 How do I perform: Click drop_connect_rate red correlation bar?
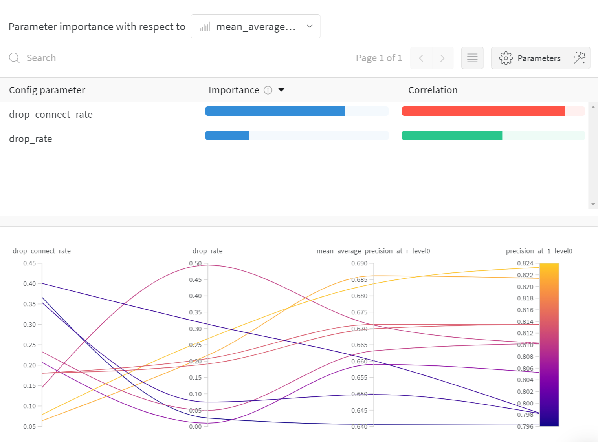[483, 111]
